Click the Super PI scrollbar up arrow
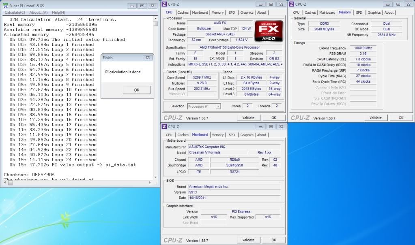 coord(155,18)
